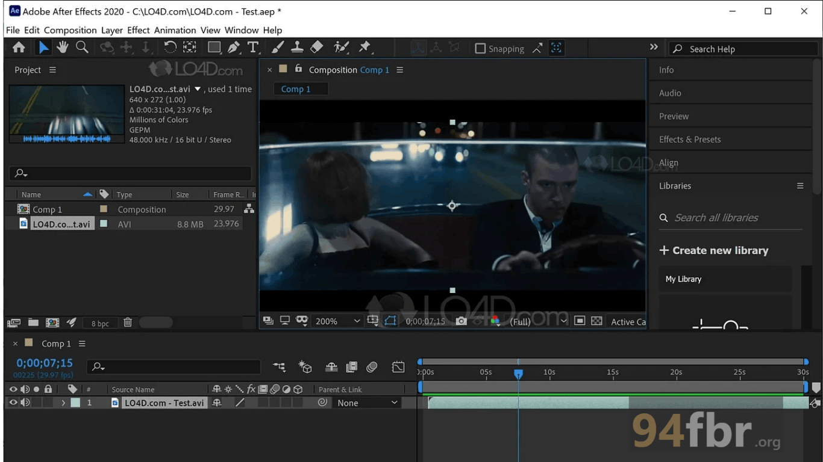This screenshot has width=823, height=462.
Task: Open the Animation menu
Action: 175,30
